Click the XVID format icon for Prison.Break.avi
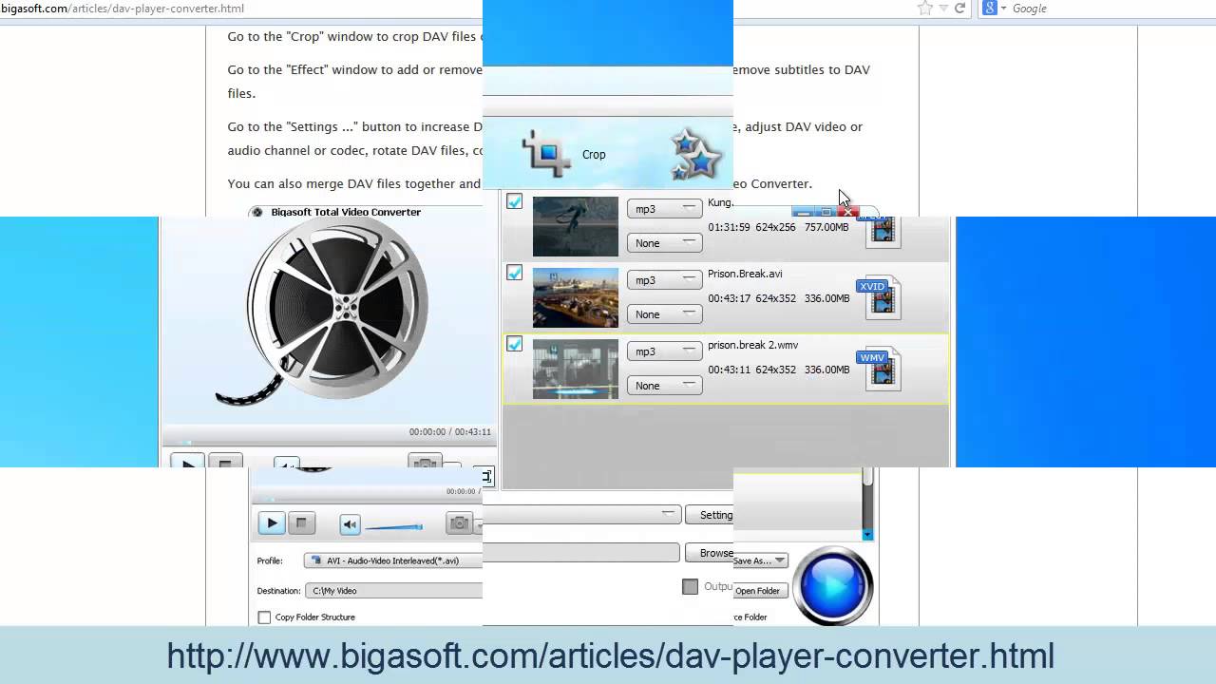Image resolution: width=1216 pixels, height=684 pixels. [x=879, y=297]
